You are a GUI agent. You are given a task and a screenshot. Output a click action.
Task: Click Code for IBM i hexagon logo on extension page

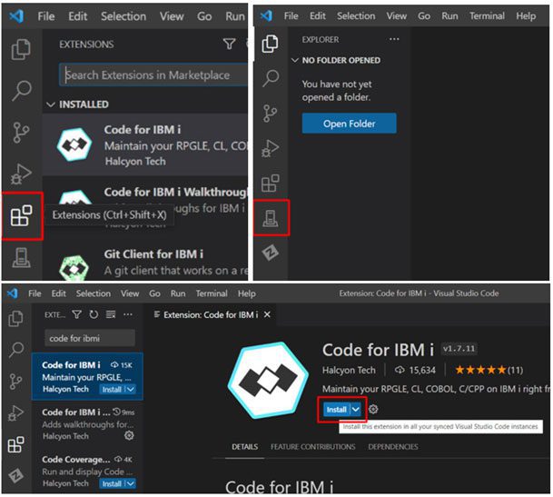tap(269, 381)
